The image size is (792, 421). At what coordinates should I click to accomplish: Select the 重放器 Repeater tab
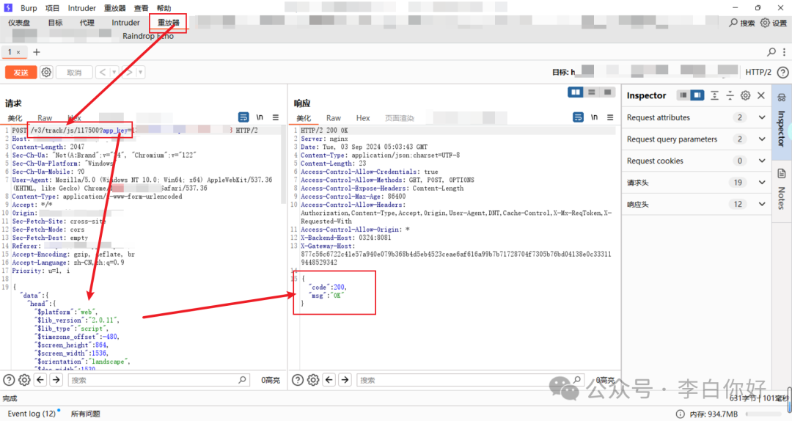coord(168,23)
